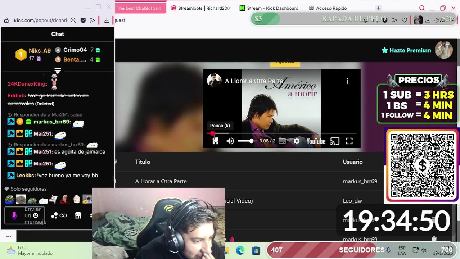Click zoom magnifier icon in chat popout address bar
The image size is (460, 259).
tap(73, 20)
